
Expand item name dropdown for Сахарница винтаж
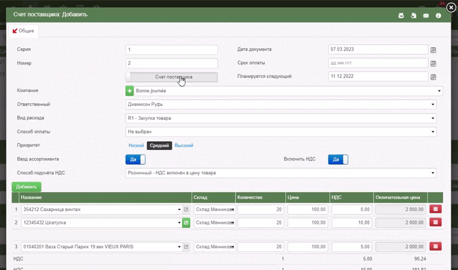179,210
